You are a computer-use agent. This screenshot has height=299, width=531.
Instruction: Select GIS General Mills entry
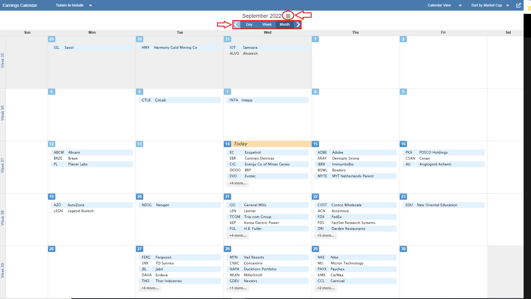[268, 205]
